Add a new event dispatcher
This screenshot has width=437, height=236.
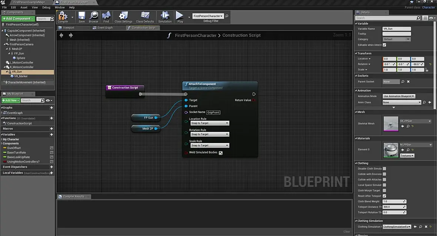click(51, 167)
